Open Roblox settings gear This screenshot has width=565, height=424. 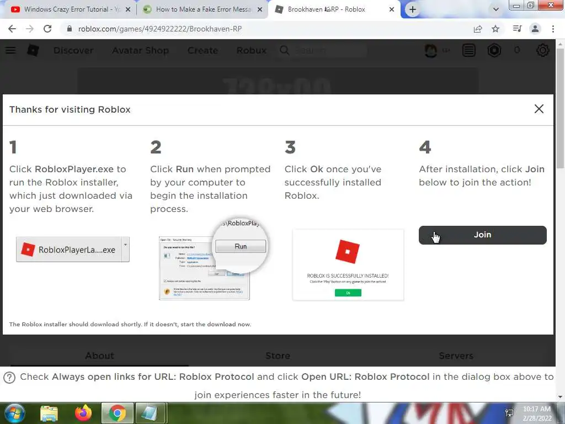pos(543,50)
